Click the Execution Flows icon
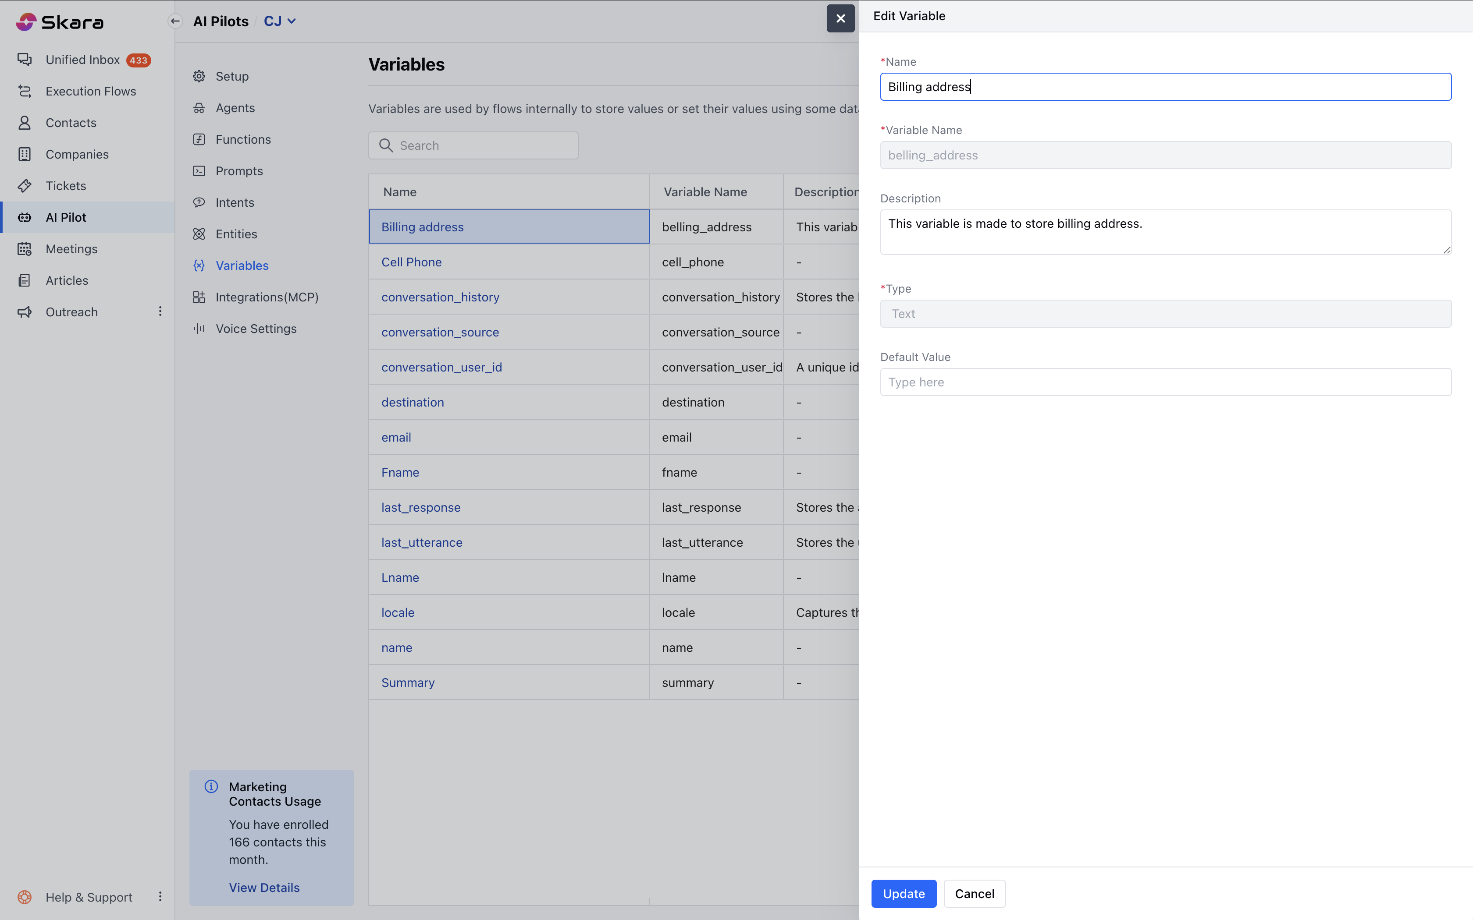 point(25,91)
